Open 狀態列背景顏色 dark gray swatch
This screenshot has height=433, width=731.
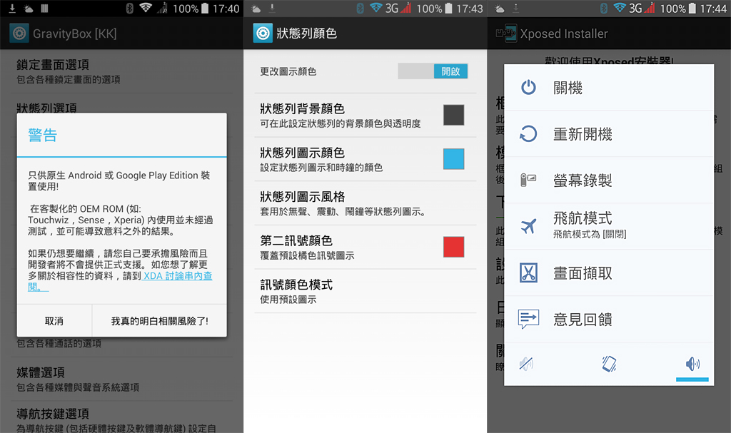tap(453, 115)
